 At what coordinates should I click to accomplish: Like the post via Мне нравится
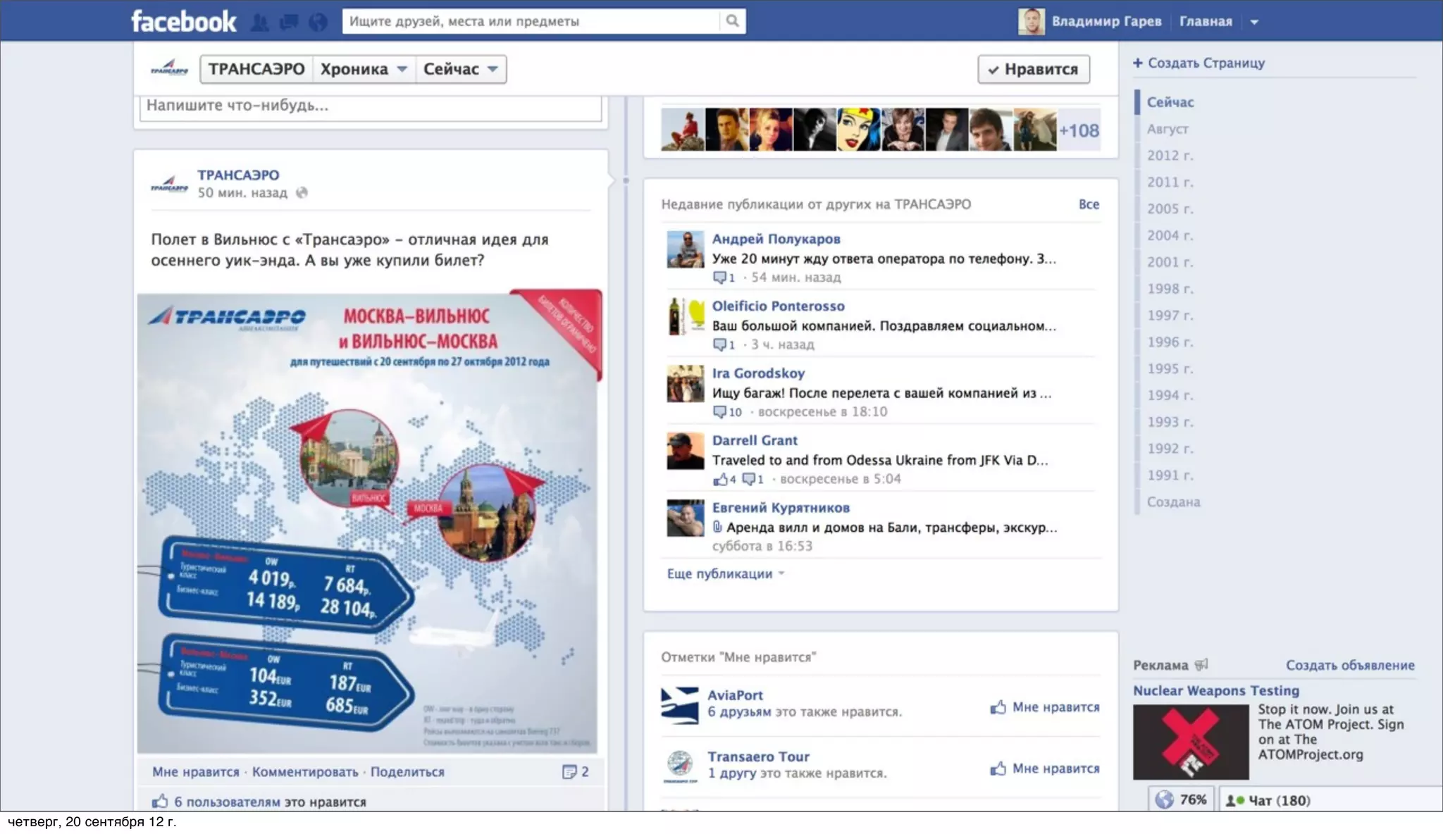195,772
